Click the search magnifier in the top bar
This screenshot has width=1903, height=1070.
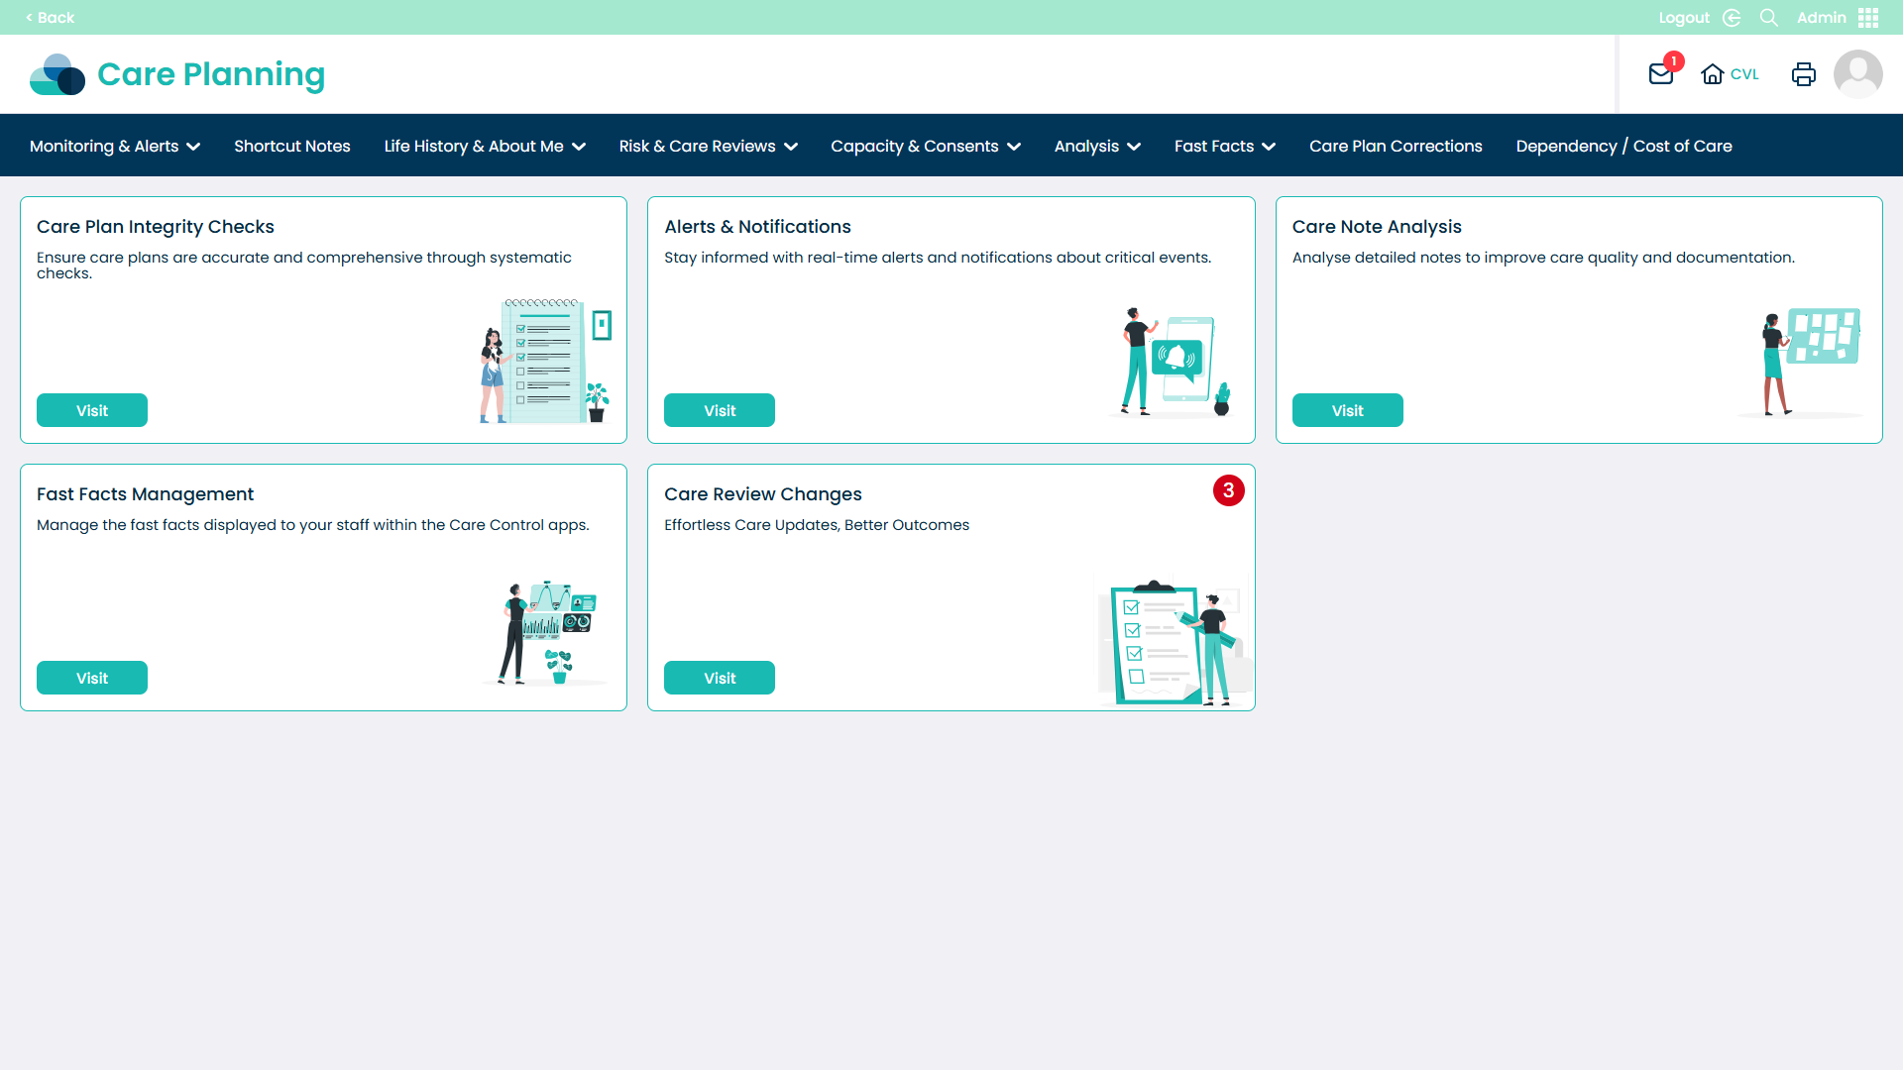click(1769, 17)
